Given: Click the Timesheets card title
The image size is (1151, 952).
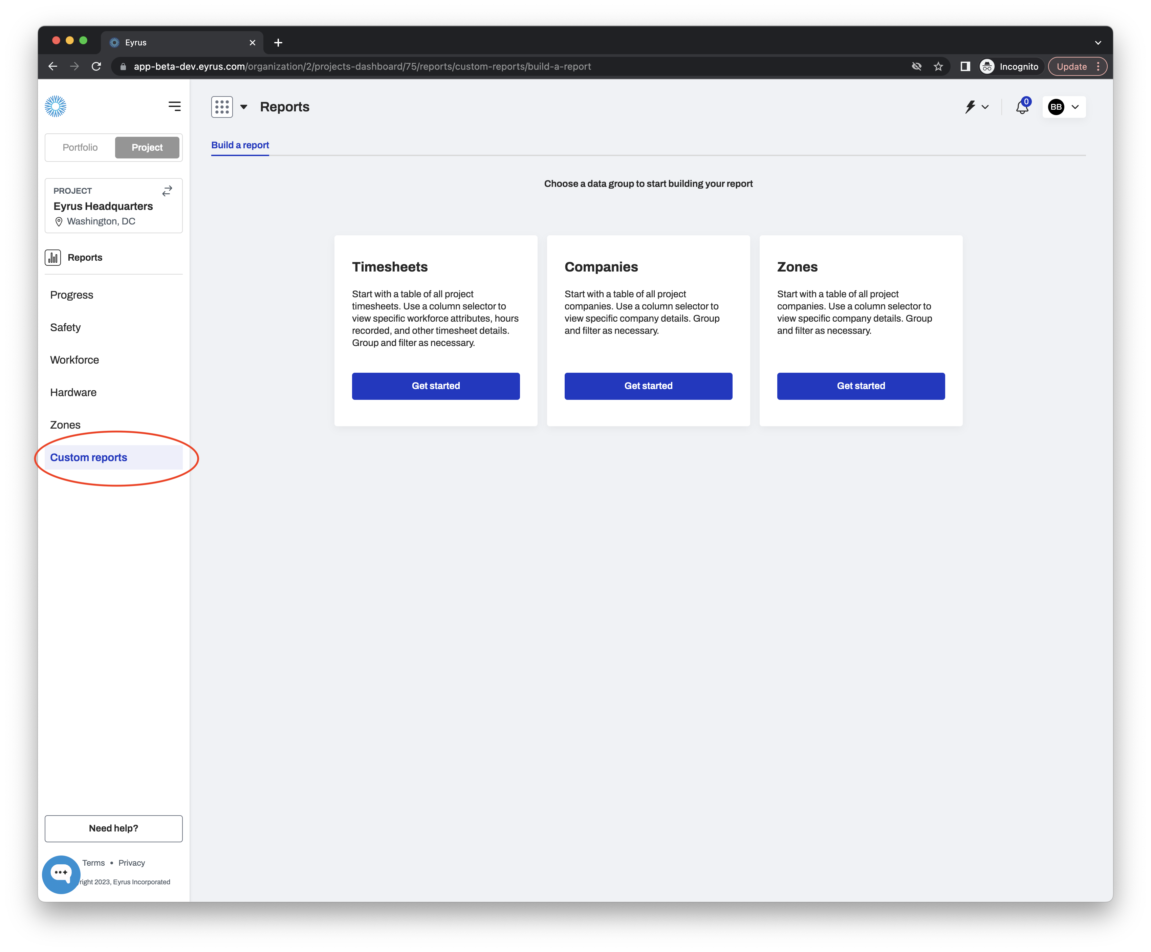Looking at the screenshot, I should tap(390, 267).
